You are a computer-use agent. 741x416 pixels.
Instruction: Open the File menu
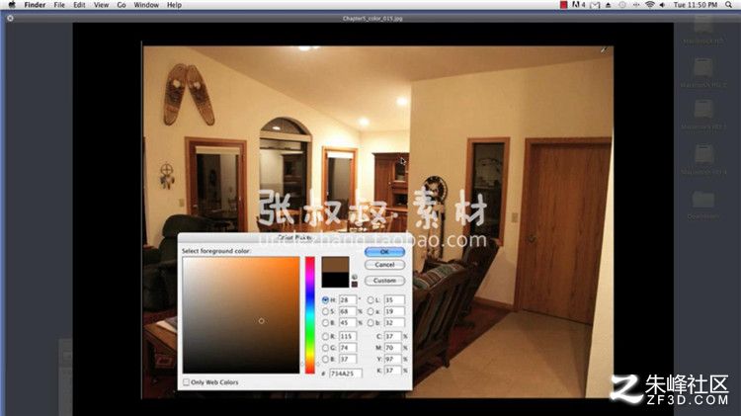tap(59, 5)
